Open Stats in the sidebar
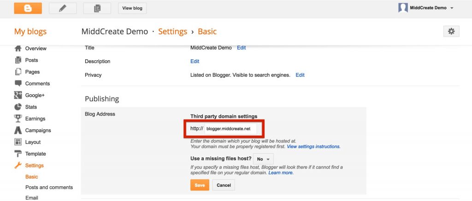 click(x=31, y=107)
